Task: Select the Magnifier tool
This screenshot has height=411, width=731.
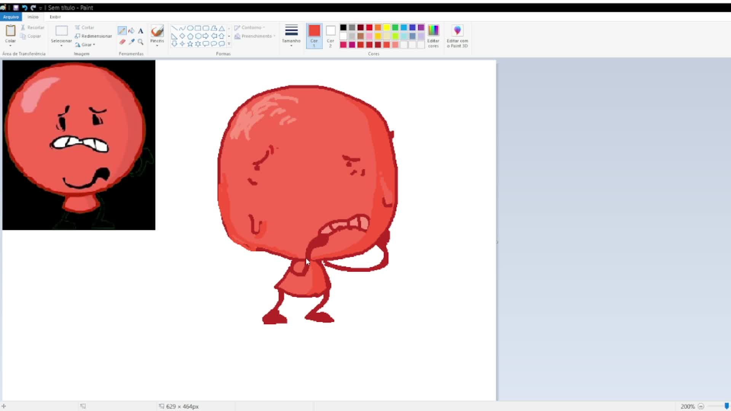Action: [140, 42]
